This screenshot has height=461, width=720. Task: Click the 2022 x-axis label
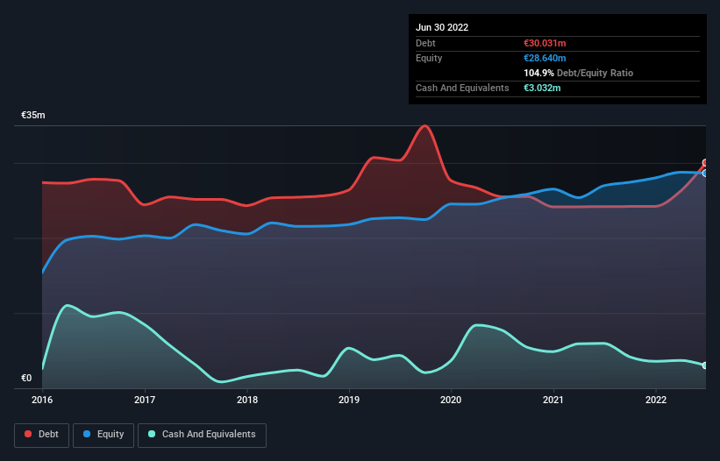click(x=656, y=400)
